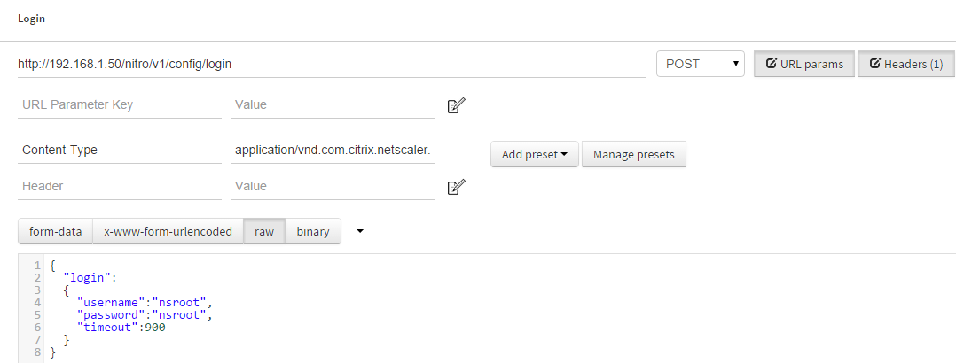Switch to the form-data body tab
The image size is (956, 363).
[55, 232]
